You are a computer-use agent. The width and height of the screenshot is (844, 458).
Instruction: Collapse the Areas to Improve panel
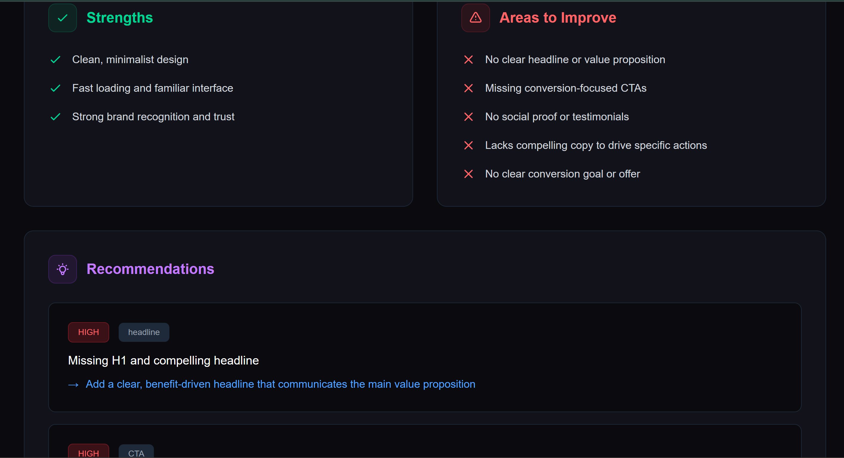click(x=558, y=18)
